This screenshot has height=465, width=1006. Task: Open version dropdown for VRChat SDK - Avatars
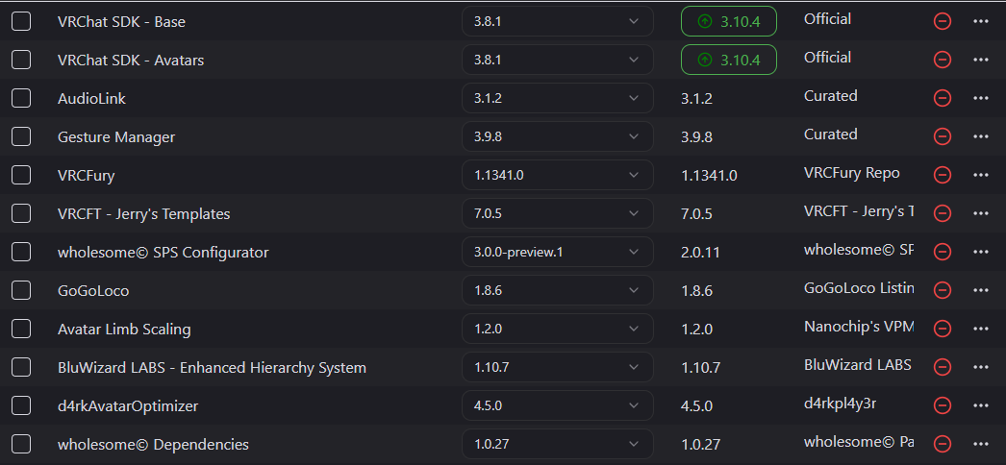(558, 60)
